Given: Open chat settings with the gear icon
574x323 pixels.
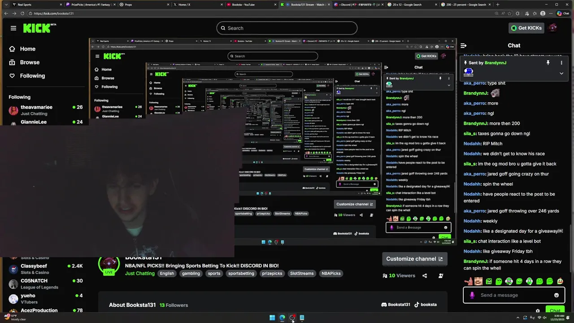Looking at the screenshot, I should click(538, 310).
